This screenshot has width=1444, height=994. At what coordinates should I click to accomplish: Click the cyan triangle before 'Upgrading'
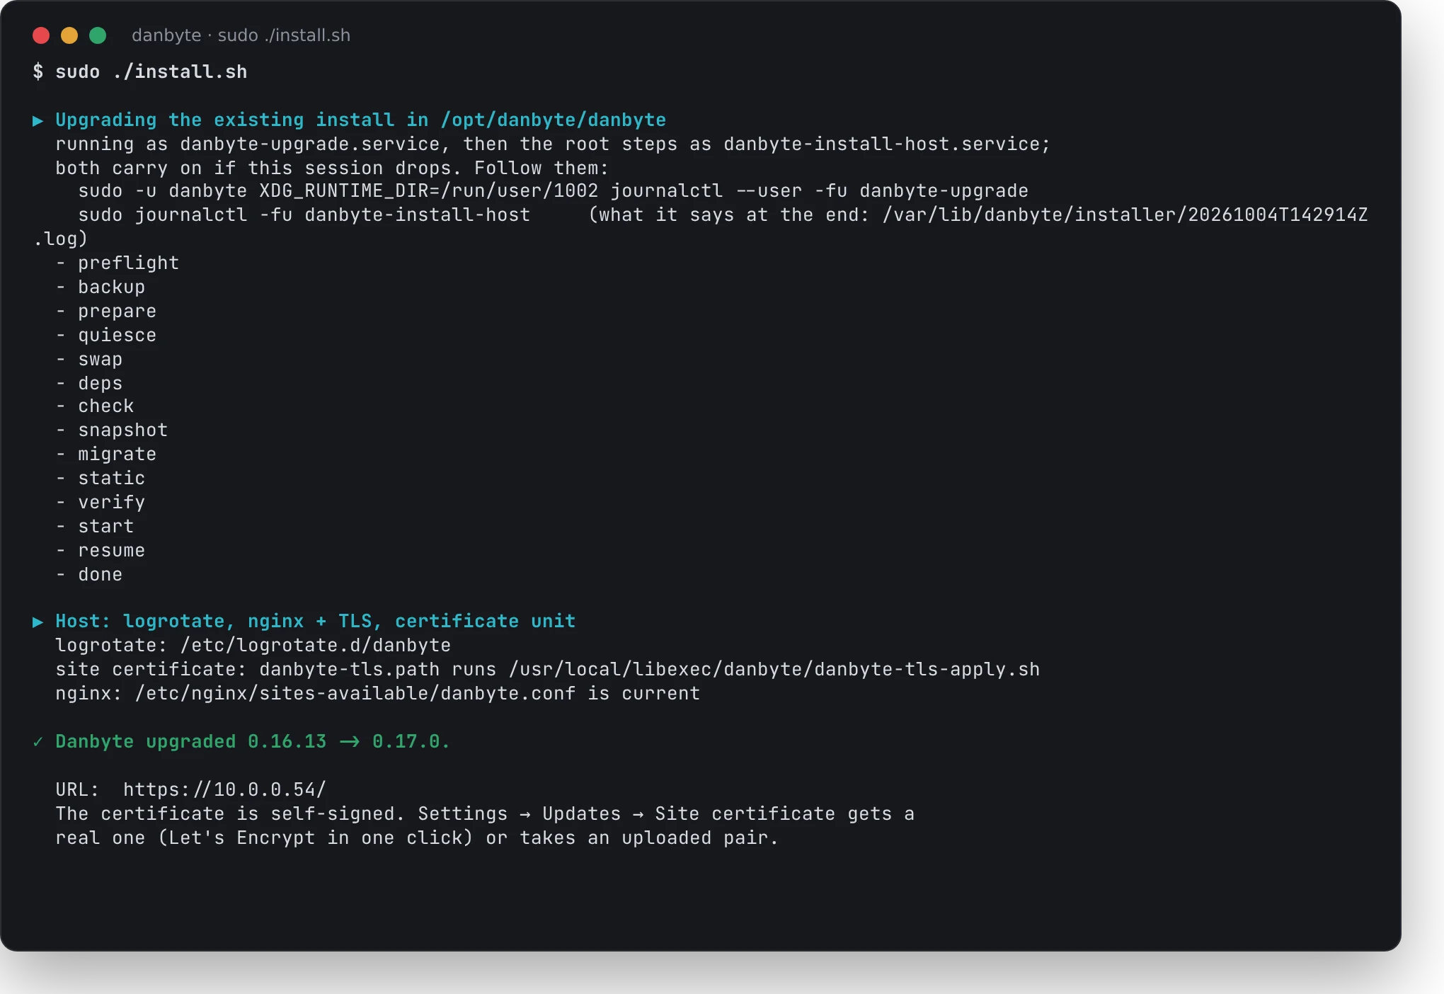[x=38, y=120]
